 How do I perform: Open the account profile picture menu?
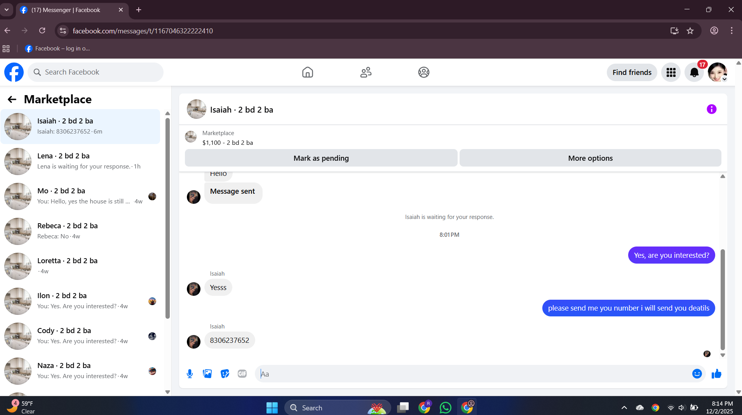[x=717, y=72]
